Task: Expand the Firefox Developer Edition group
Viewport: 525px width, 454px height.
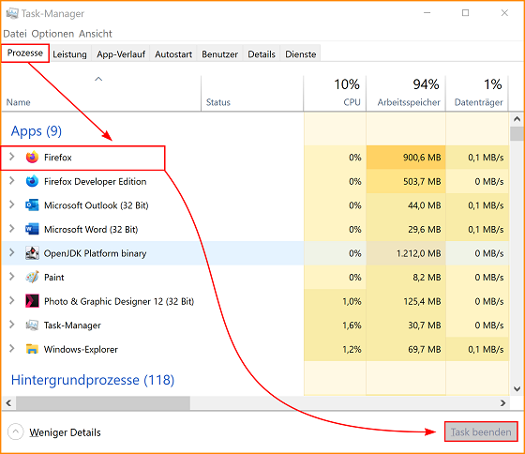Action: 11,181
